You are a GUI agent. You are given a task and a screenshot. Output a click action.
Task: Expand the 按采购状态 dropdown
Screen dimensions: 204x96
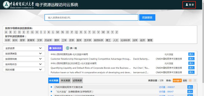click(24, 64)
